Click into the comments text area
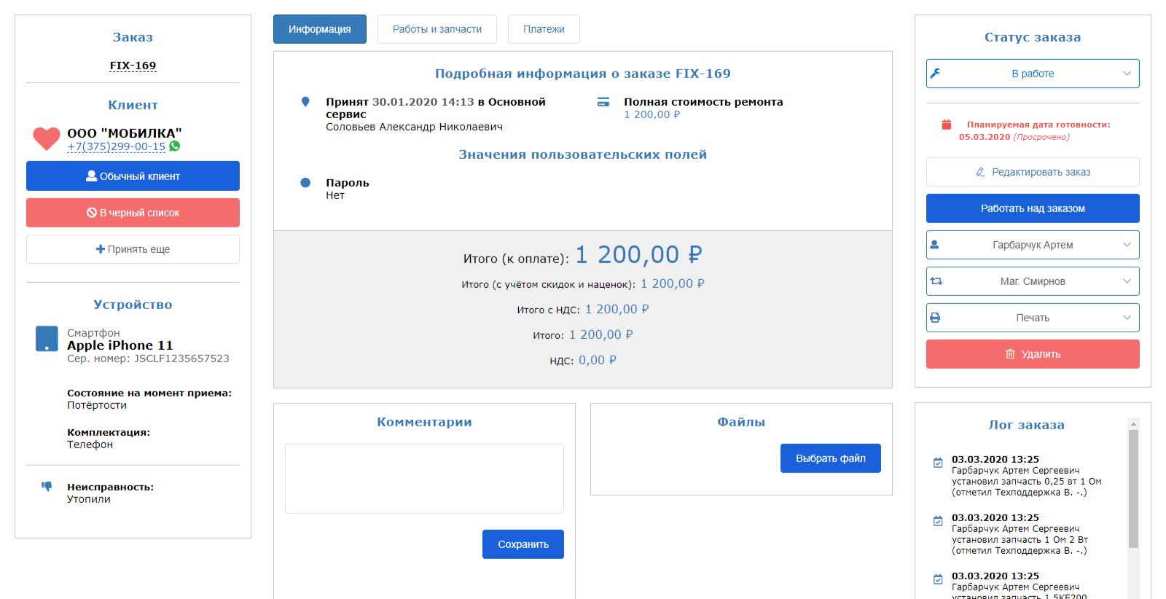This screenshot has width=1166, height=599. pos(424,479)
